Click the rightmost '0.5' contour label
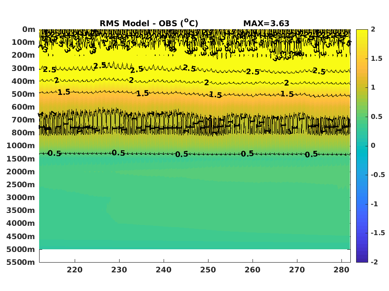389x291 pixels. pyautogui.click(x=311, y=154)
